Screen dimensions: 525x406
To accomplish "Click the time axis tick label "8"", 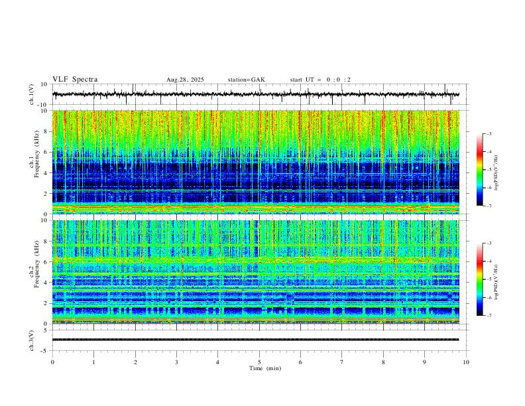I will pos(383,362).
